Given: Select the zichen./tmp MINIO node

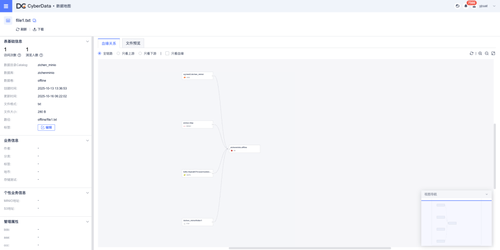Looking at the screenshot, I should coord(197,124).
